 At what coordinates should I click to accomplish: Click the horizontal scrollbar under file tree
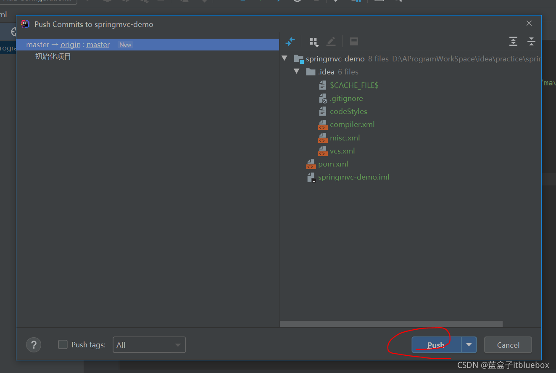point(391,324)
